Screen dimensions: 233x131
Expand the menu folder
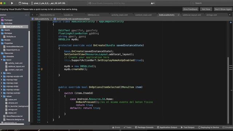click(1, 73)
